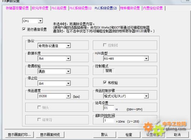This screenshot has height=140, width=191.
Task: Go to the PLC系统设置(1) tab
Action: [80, 8]
